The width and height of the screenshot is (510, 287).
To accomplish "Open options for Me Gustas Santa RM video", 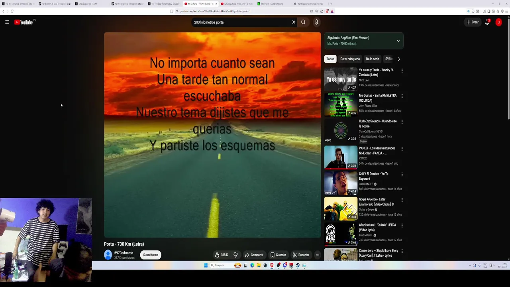I will 402,96.
